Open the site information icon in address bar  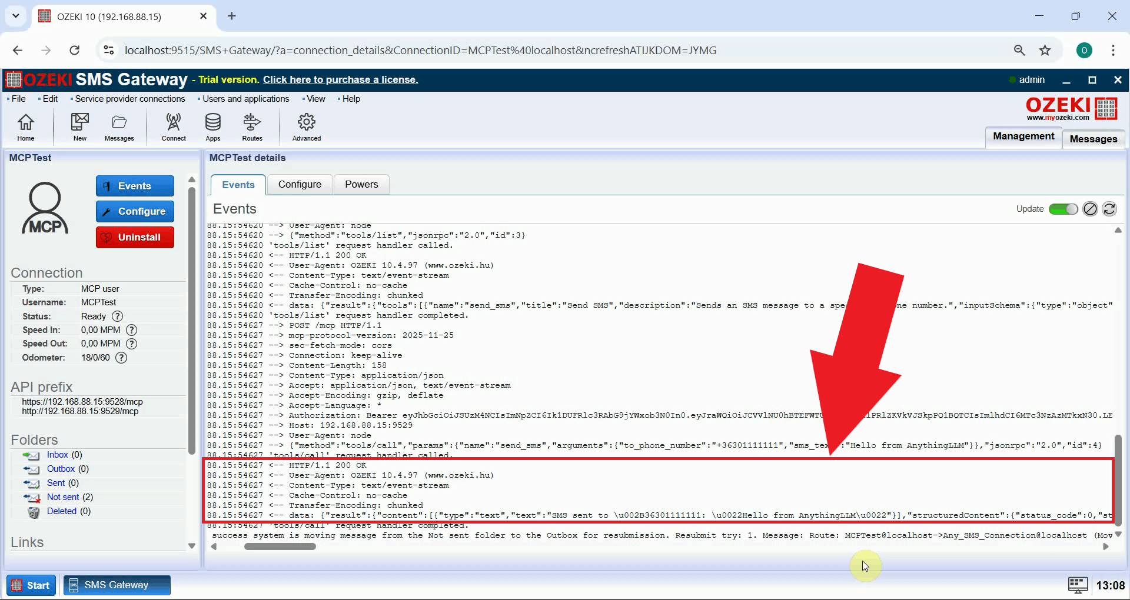(109, 50)
